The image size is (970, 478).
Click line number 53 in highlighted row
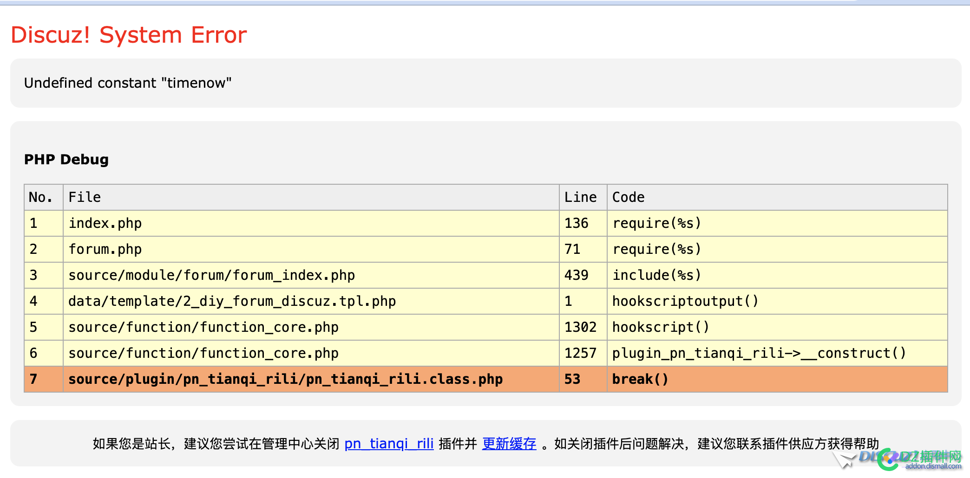pyautogui.click(x=583, y=379)
